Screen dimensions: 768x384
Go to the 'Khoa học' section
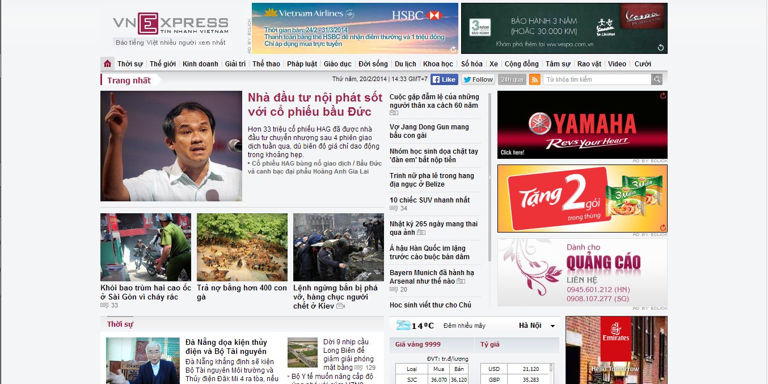pos(438,64)
